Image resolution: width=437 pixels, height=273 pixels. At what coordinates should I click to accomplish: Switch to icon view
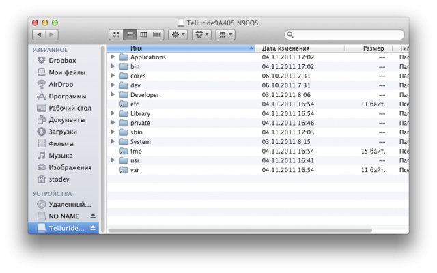click(x=116, y=35)
